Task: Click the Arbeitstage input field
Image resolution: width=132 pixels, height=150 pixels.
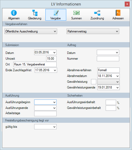Action: click(x=45, y=114)
